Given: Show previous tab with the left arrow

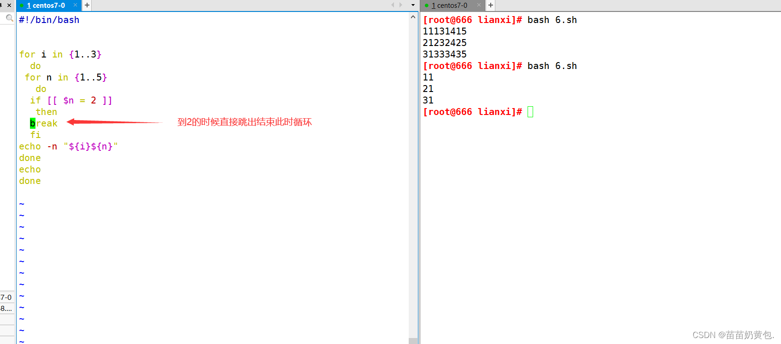Looking at the screenshot, I should [393, 5].
